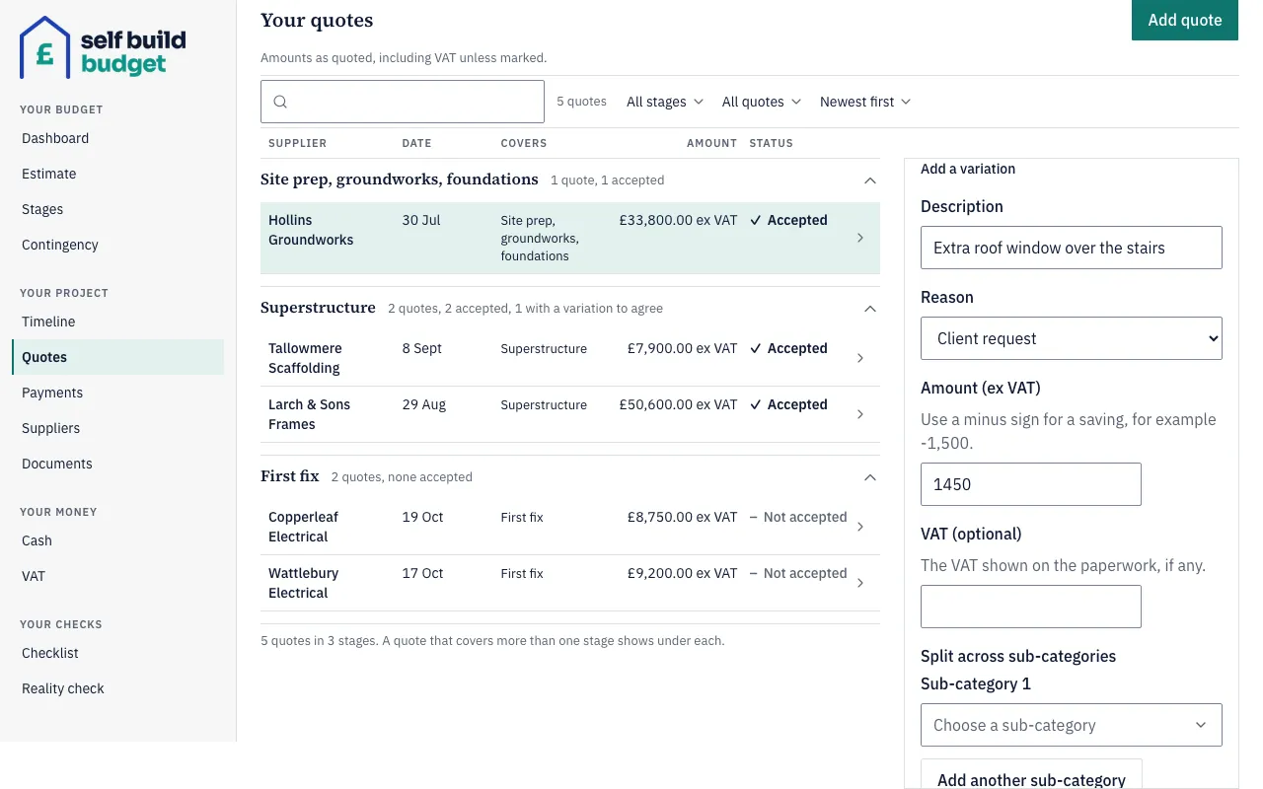Open the Payments page
Screen dimensions: 1263x789
tap(118, 393)
